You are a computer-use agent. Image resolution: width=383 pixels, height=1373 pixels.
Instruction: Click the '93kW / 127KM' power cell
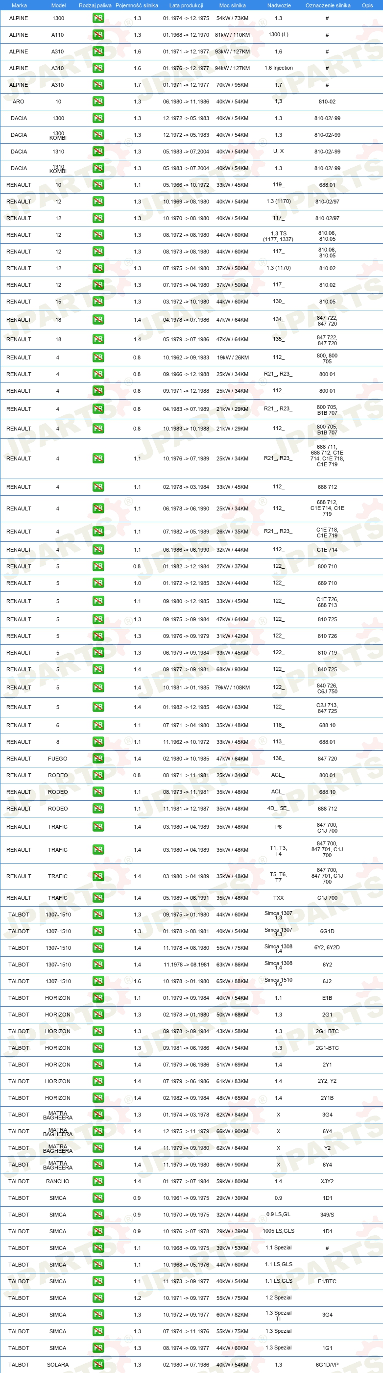coord(232,51)
